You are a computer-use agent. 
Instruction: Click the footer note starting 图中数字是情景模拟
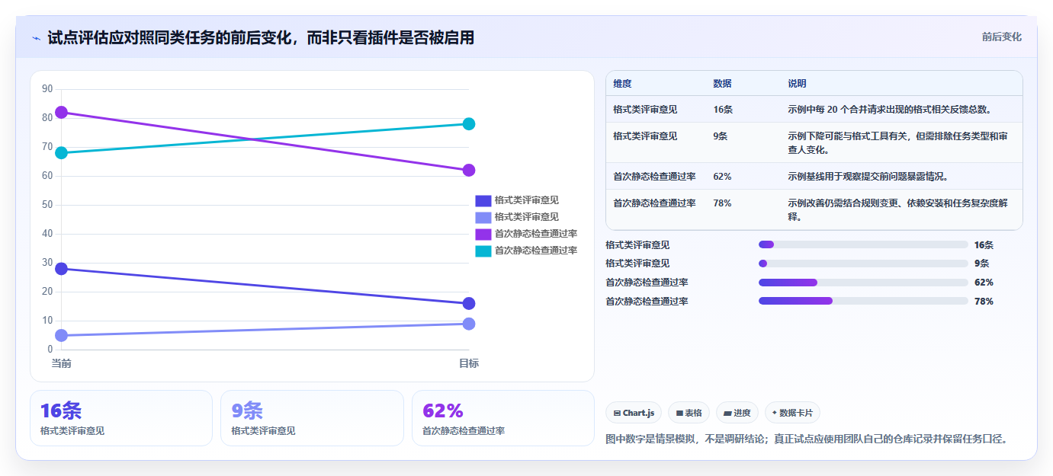pos(807,439)
